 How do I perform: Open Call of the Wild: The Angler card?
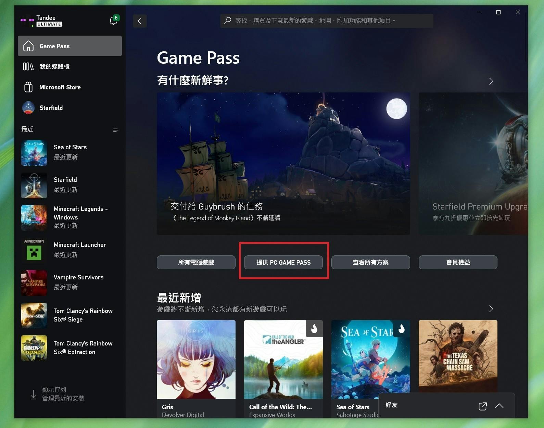coord(283,369)
